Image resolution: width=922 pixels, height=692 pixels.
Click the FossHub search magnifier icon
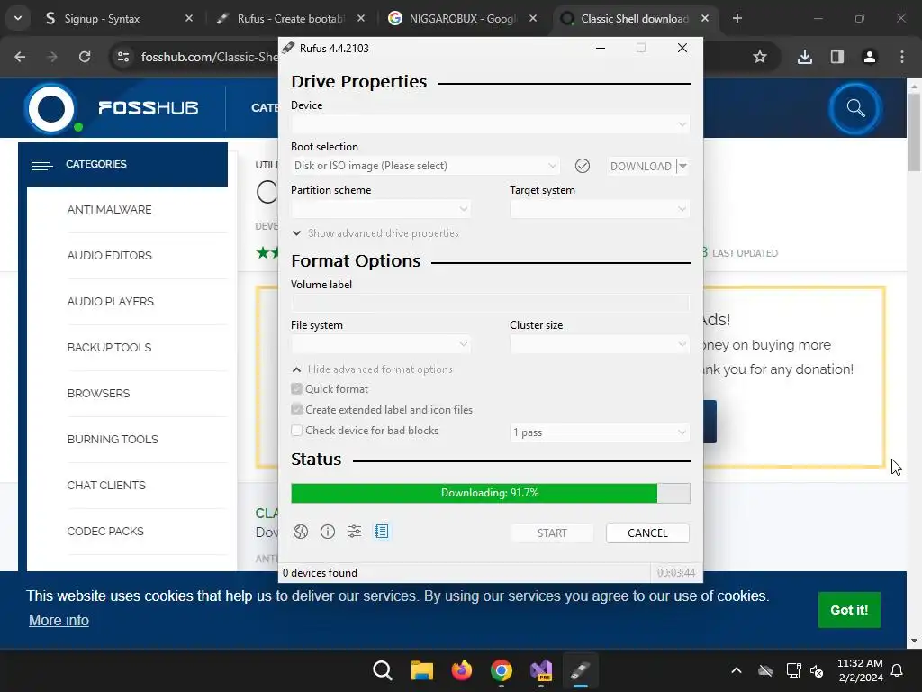pyautogui.click(x=855, y=108)
